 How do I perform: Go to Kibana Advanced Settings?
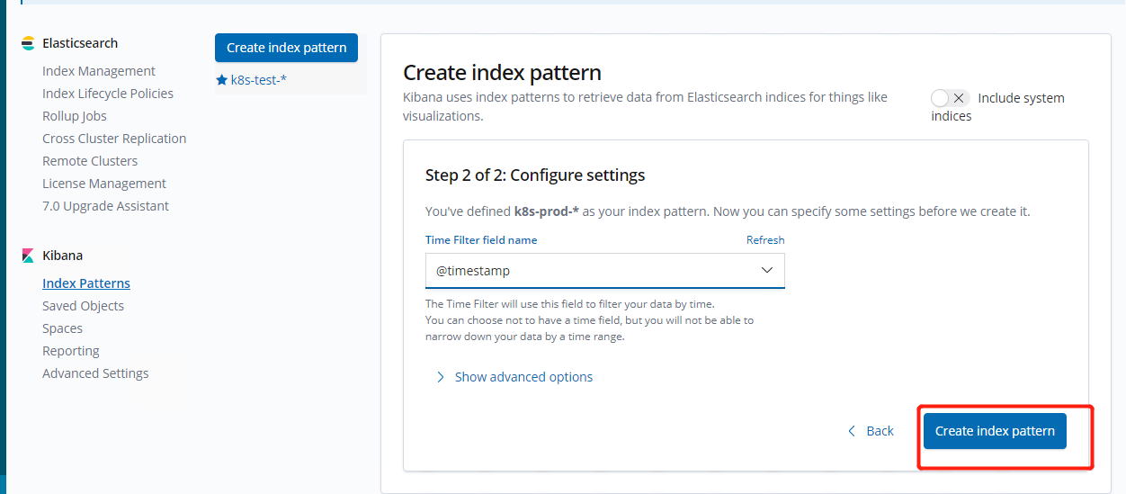(95, 373)
